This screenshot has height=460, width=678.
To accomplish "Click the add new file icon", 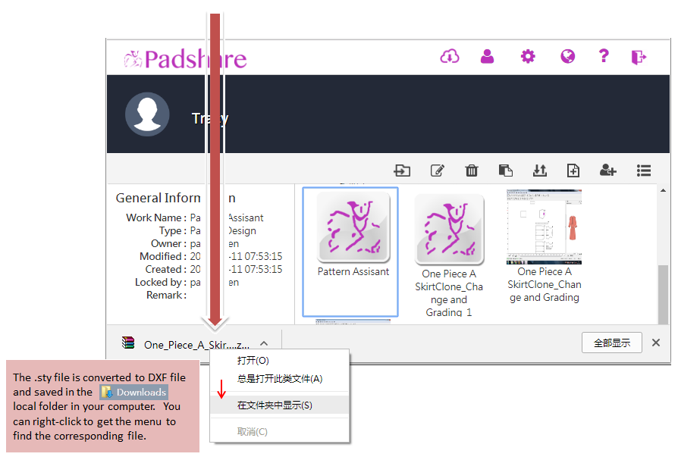I will click(573, 171).
